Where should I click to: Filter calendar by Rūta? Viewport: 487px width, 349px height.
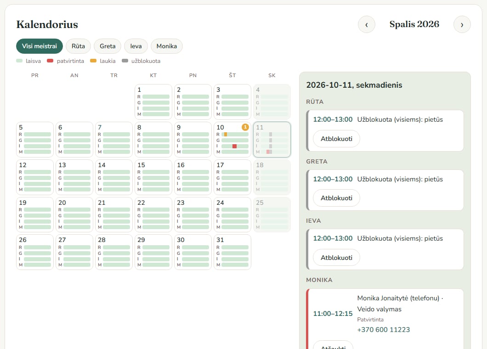pos(78,46)
